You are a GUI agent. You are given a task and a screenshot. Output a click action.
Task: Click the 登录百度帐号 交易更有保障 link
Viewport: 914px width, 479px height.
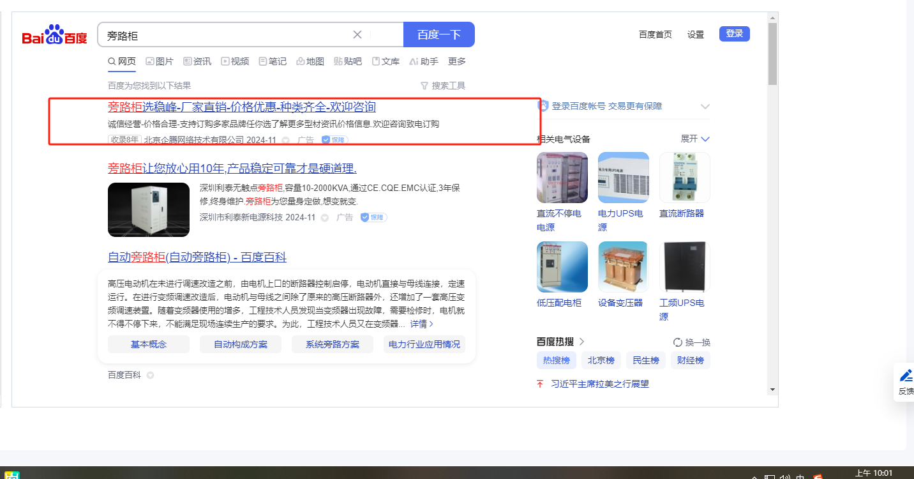[607, 106]
